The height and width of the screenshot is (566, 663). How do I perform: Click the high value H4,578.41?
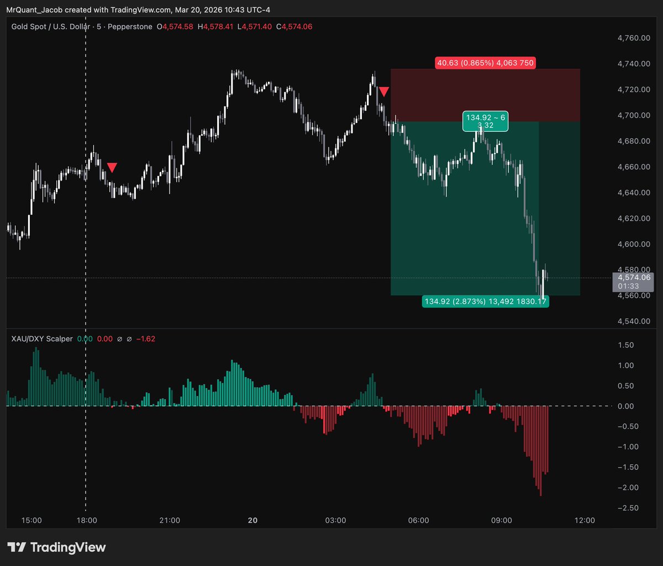215,27
